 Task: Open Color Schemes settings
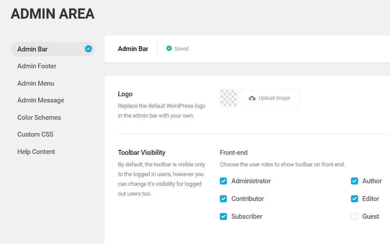39,118
